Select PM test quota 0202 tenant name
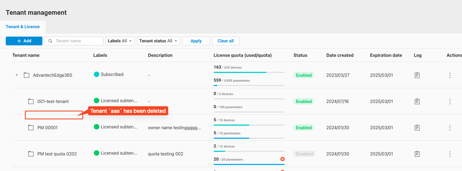 tap(57, 154)
